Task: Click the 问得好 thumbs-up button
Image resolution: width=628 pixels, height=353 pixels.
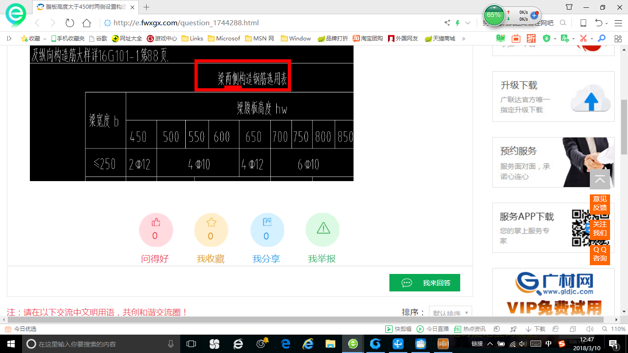Action: tap(156, 230)
